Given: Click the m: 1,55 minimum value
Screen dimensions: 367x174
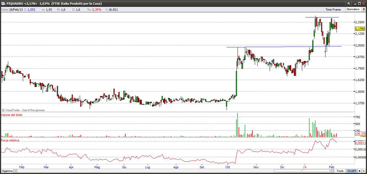Looking at the screenshot, I should [x=47, y=10].
